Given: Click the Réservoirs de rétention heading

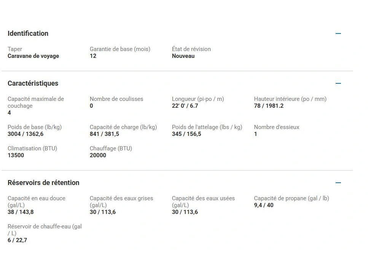Looking at the screenshot, I should point(43,183).
